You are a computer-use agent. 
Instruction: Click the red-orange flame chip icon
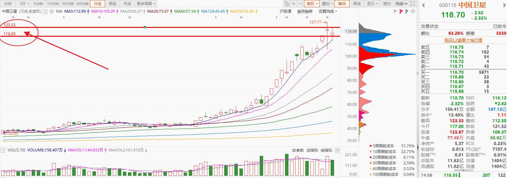point(401,11)
